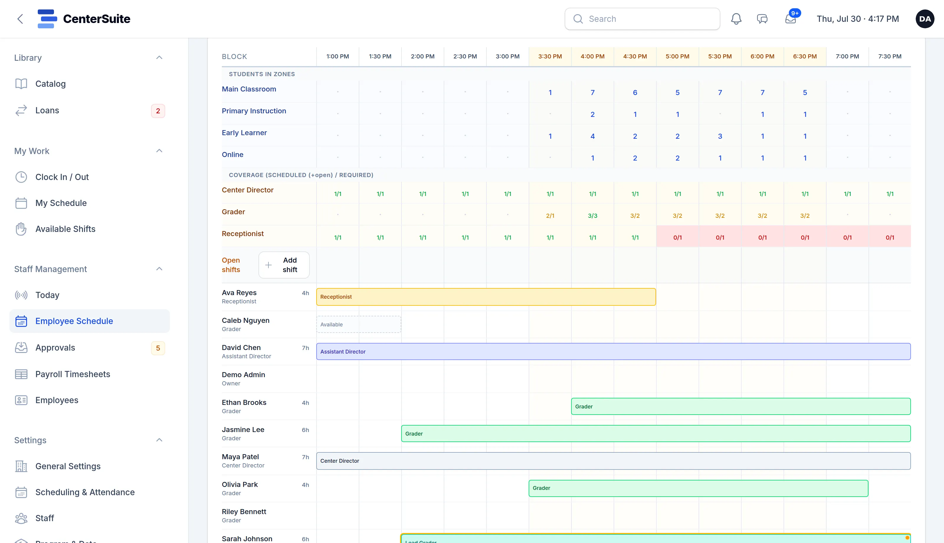Click the Scheduling & Attendance calendar icon
Viewport: 944px width, 543px height.
click(x=21, y=492)
